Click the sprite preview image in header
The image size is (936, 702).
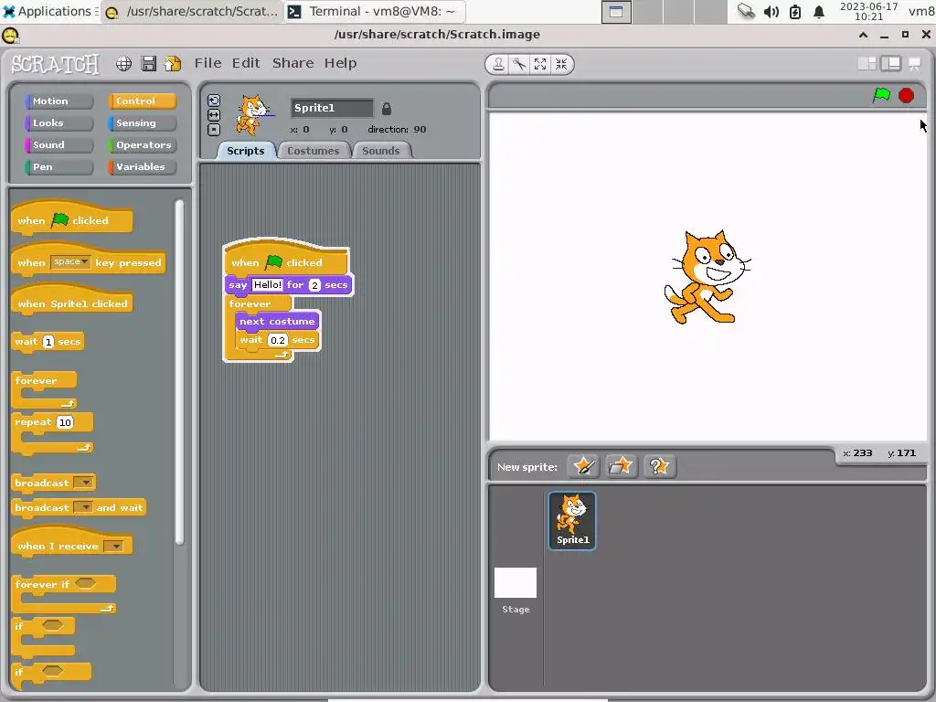254,114
